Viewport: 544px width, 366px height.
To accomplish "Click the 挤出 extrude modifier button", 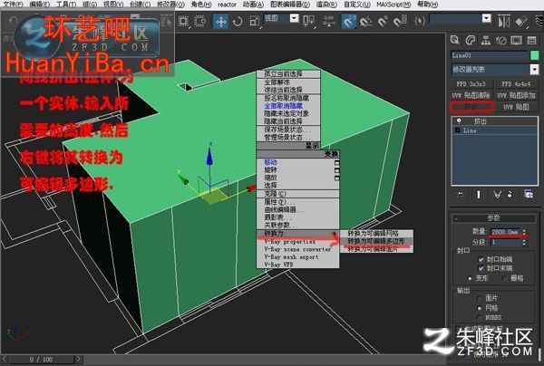I will tap(471, 107).
